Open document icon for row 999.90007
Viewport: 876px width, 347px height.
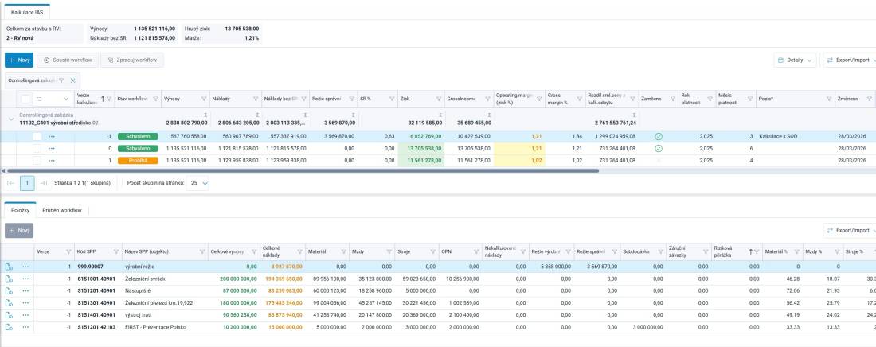(x=9, y=267)
